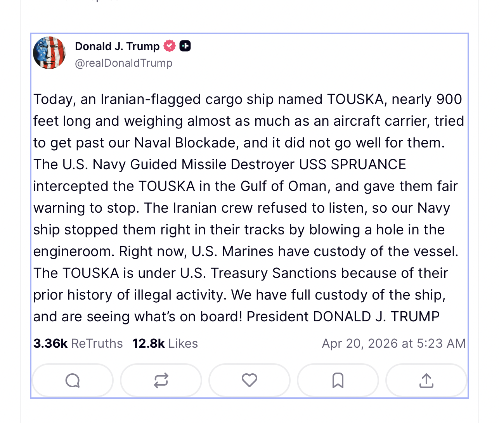Visit the @realDonaldTrump handle link
Viewport: 499px width, 423px height.
tap(124, 63)
